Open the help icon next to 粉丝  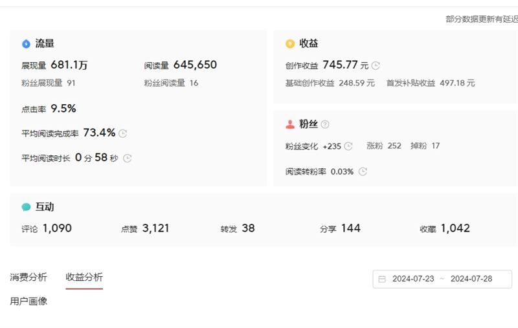tap(325, 124)
